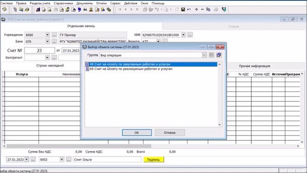
Task: Click the minus delete-record toolbar icon
Action: [x=202, y=10]
